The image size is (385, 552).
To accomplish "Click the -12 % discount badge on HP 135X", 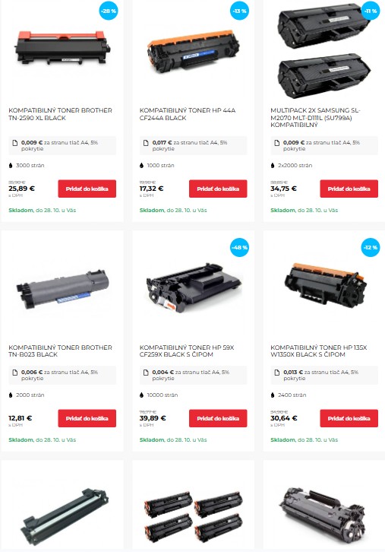I will coord(371,247).
